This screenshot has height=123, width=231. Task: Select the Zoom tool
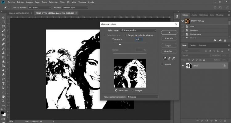coord(3,101)
